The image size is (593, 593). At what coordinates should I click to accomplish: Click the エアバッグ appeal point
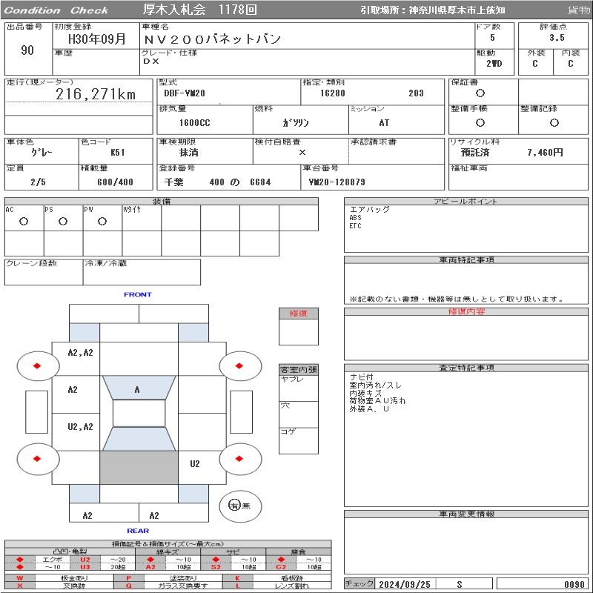pos(369,209)
